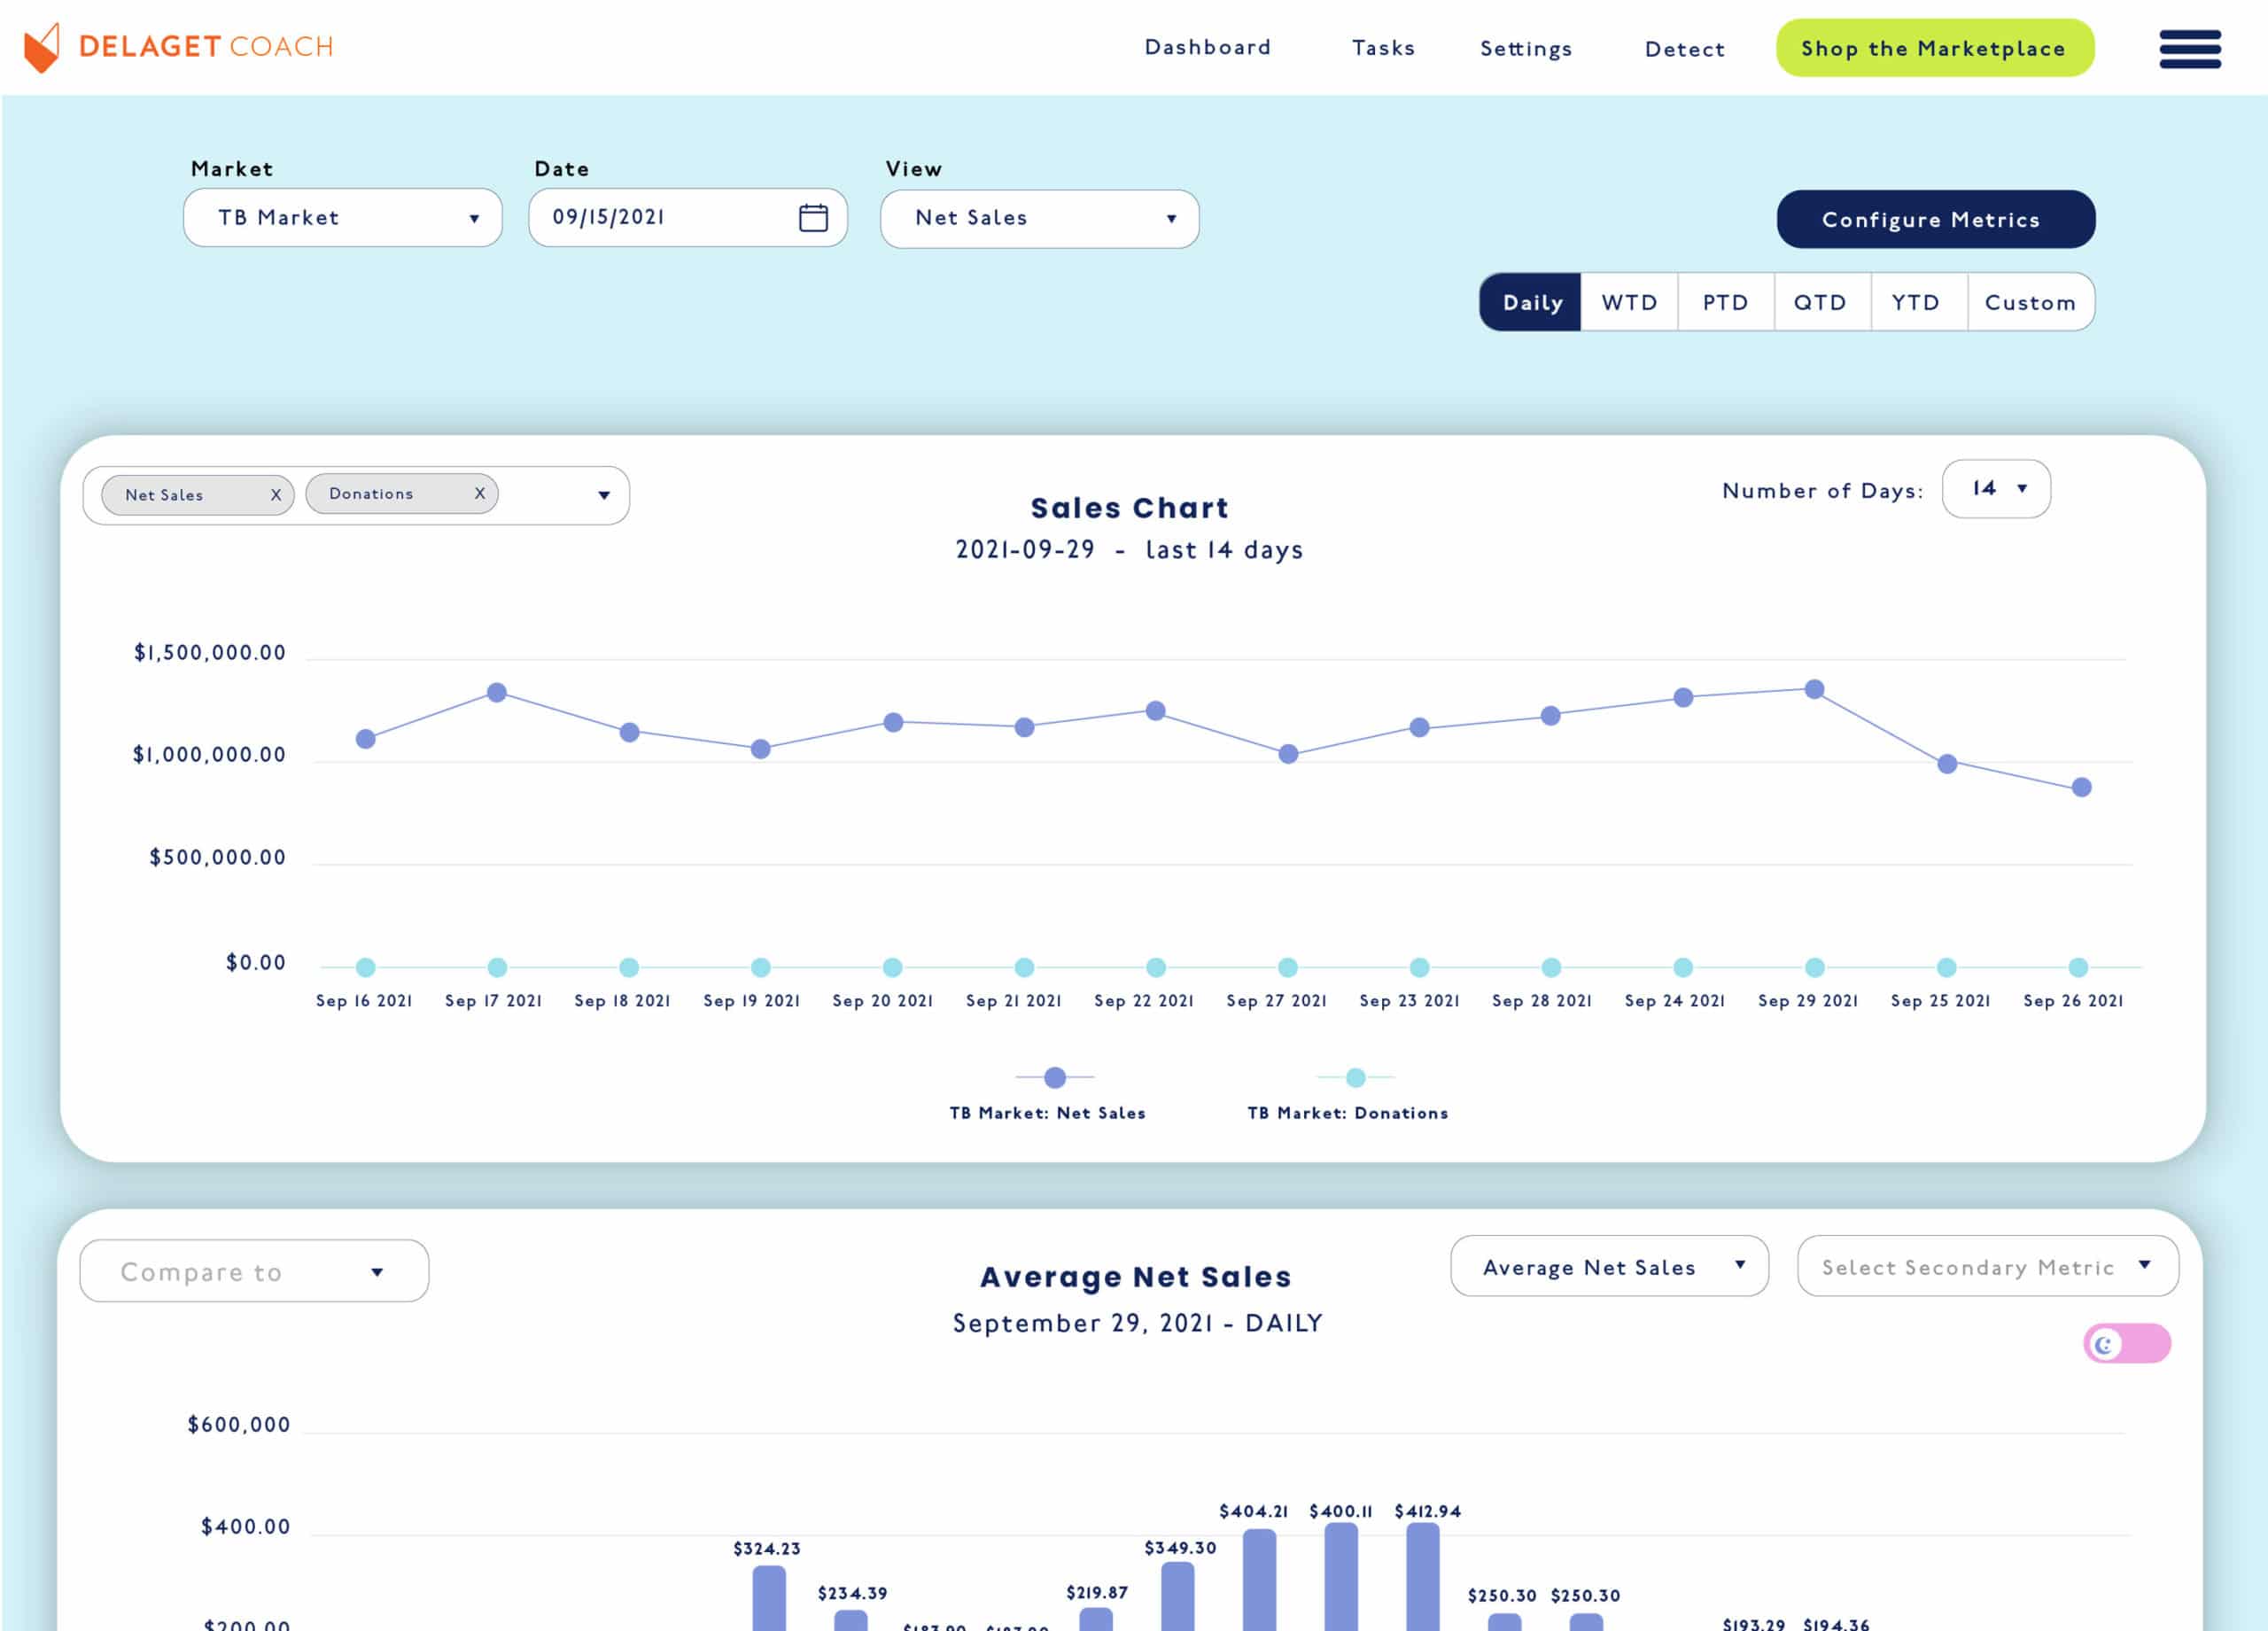
Task: Click the 'September 29, 2021 - DAILY' subtitle
Action: click(1137, 1323)
